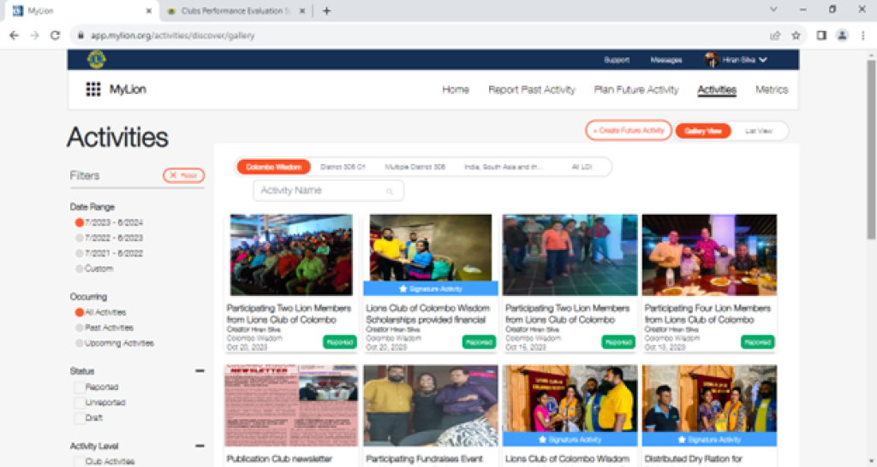Open the Support link in header
The width and height of the screenshot is (877, 467).
pos(617,60)
